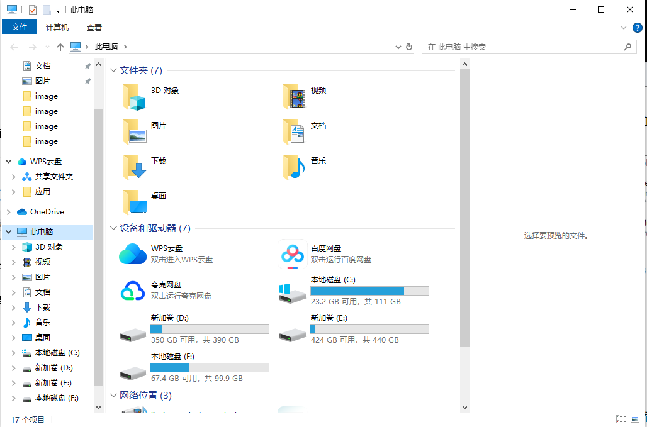Go up one level with up arrow
This screenshot has height=427, width=647.
click(x=60, y=47)
